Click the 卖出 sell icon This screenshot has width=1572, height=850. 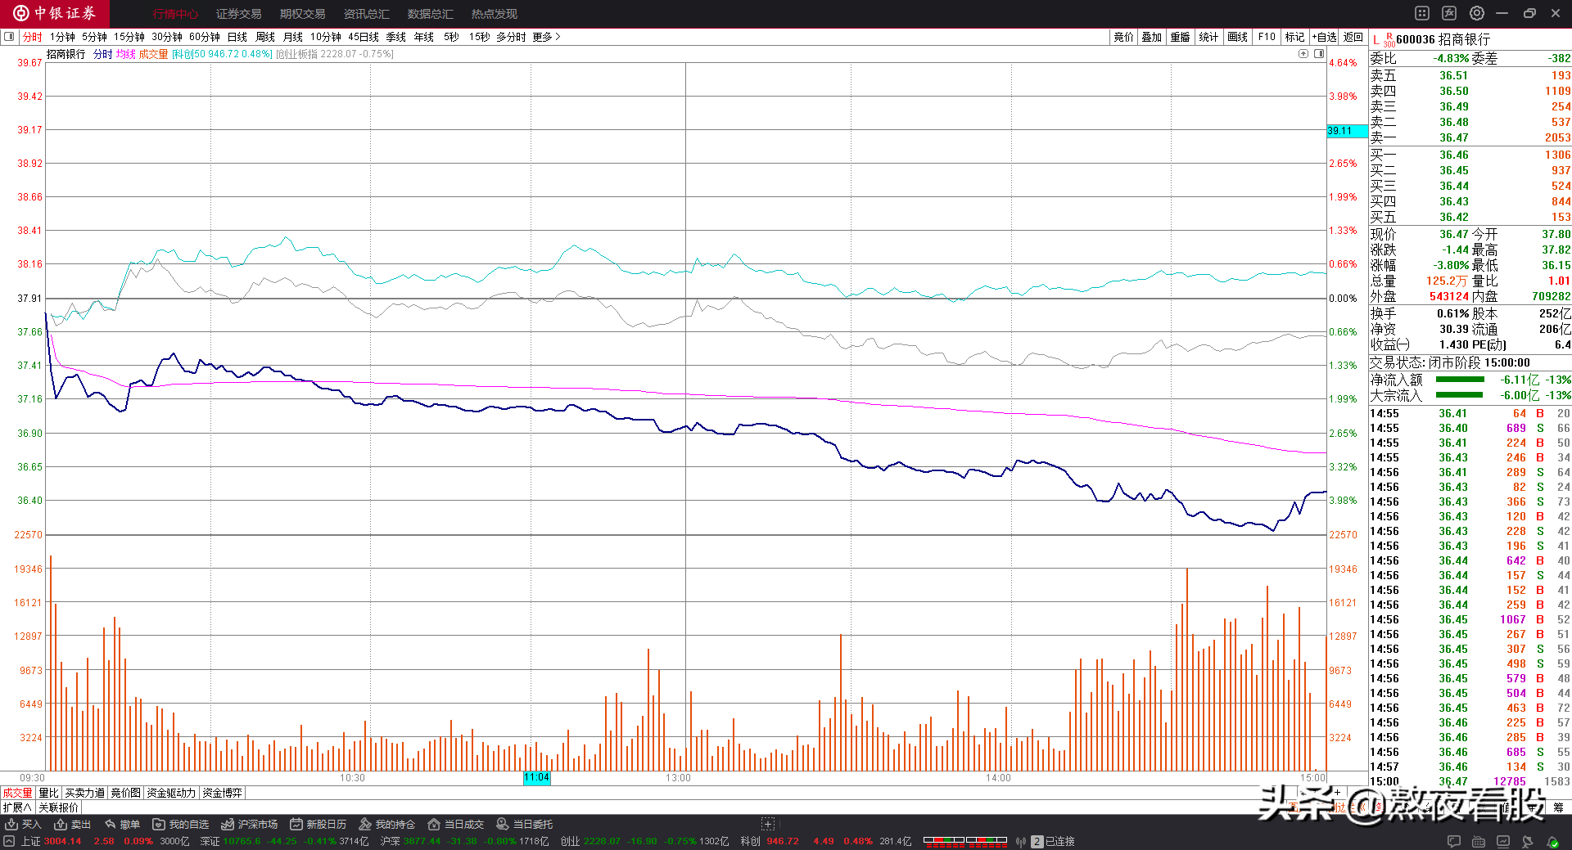(x=61, y=824)
